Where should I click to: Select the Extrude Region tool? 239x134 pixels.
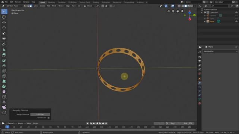[4, 55]
